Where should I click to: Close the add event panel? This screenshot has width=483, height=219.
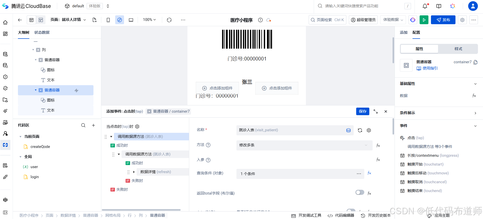click(x=386, y=111)
